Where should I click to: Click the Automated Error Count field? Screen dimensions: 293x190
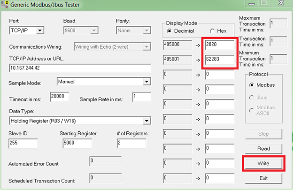pyautogui.click(x=105, y=161)
